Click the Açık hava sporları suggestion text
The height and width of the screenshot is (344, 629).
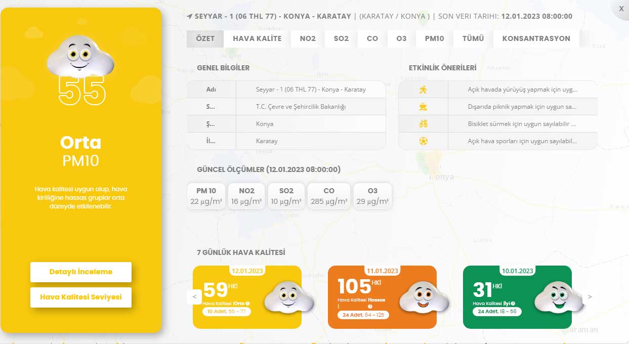(522, 141)
